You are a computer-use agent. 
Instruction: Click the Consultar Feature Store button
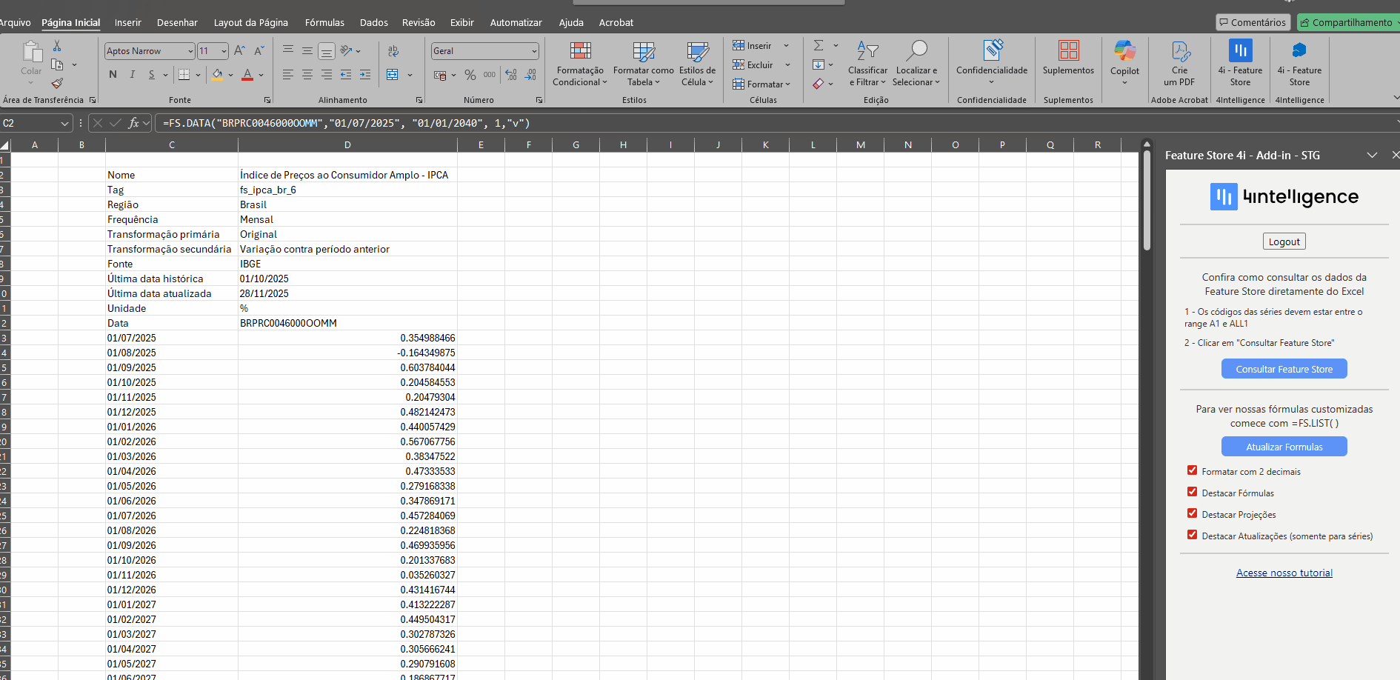pos(1284,369)
